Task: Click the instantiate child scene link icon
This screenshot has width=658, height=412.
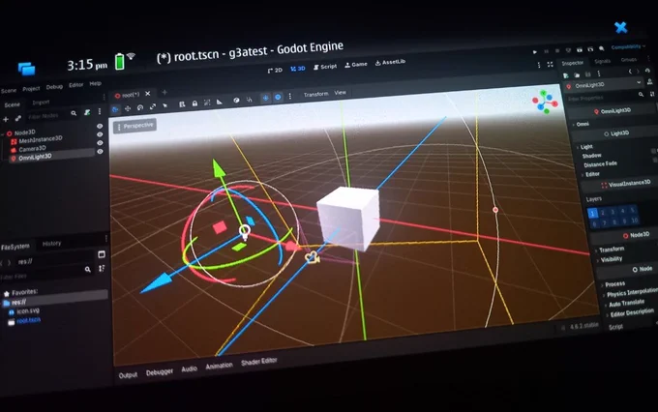Action: [x=18, y=118]
